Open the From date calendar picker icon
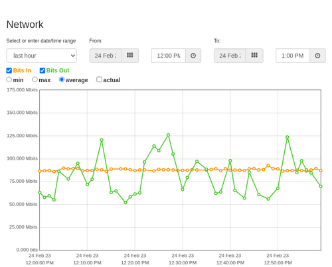Viewport: 332px width, 267px height. coord(130,56)
